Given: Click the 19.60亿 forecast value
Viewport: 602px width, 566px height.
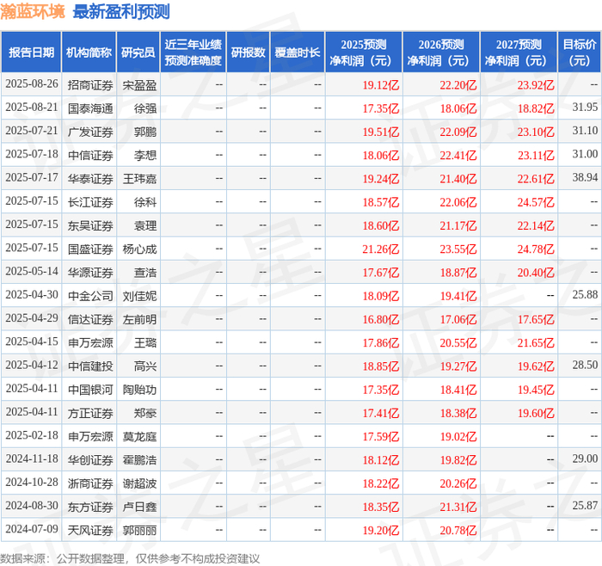Looking at the screenshot, I should (536, 413).
